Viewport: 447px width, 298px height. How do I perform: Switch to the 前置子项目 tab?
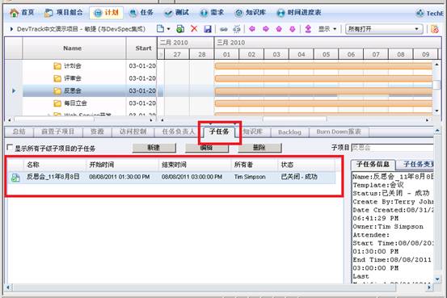[x=58, y=132]
